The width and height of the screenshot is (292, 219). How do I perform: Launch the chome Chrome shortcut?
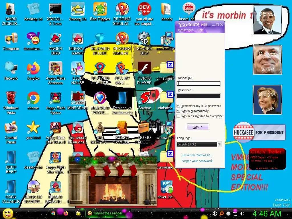(x=33, y=101)
